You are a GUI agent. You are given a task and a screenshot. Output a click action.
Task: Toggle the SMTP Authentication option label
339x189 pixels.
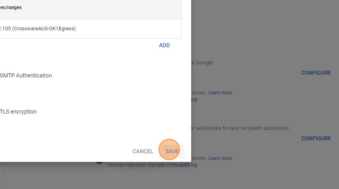pos(26,75)
